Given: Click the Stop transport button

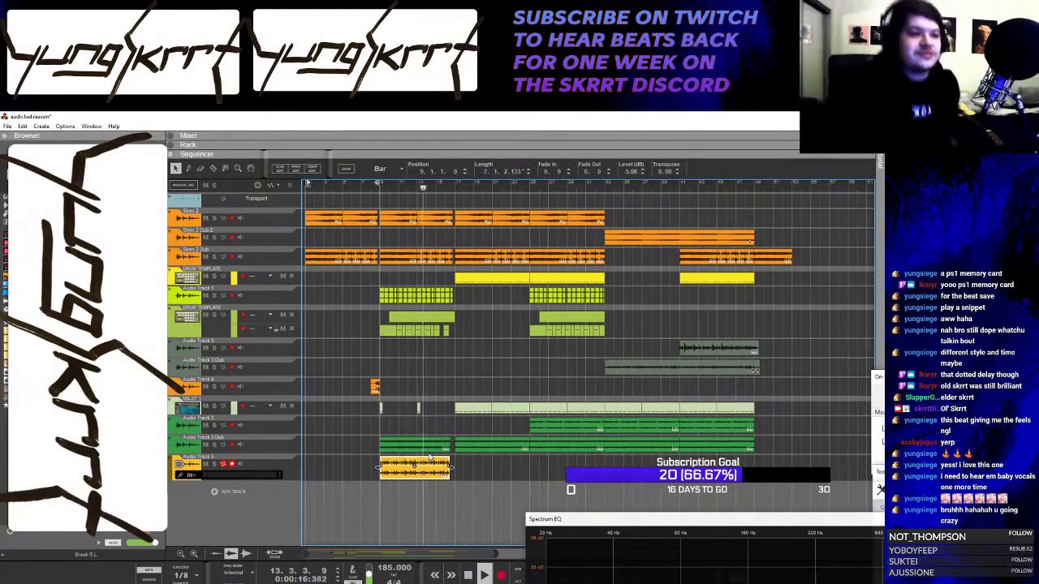Looking at the screenshot, I should [x=468, y=575].
